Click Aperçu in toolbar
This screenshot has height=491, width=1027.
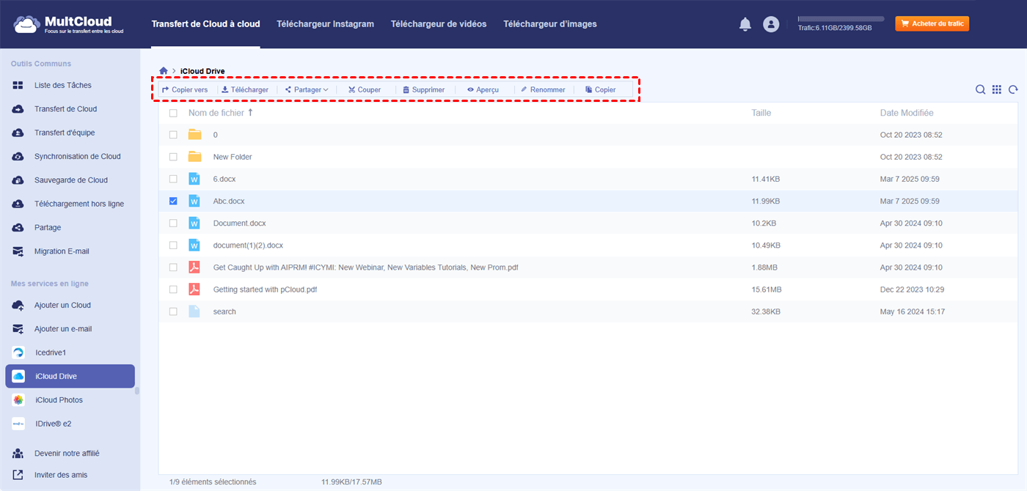(x=483, y=89)
